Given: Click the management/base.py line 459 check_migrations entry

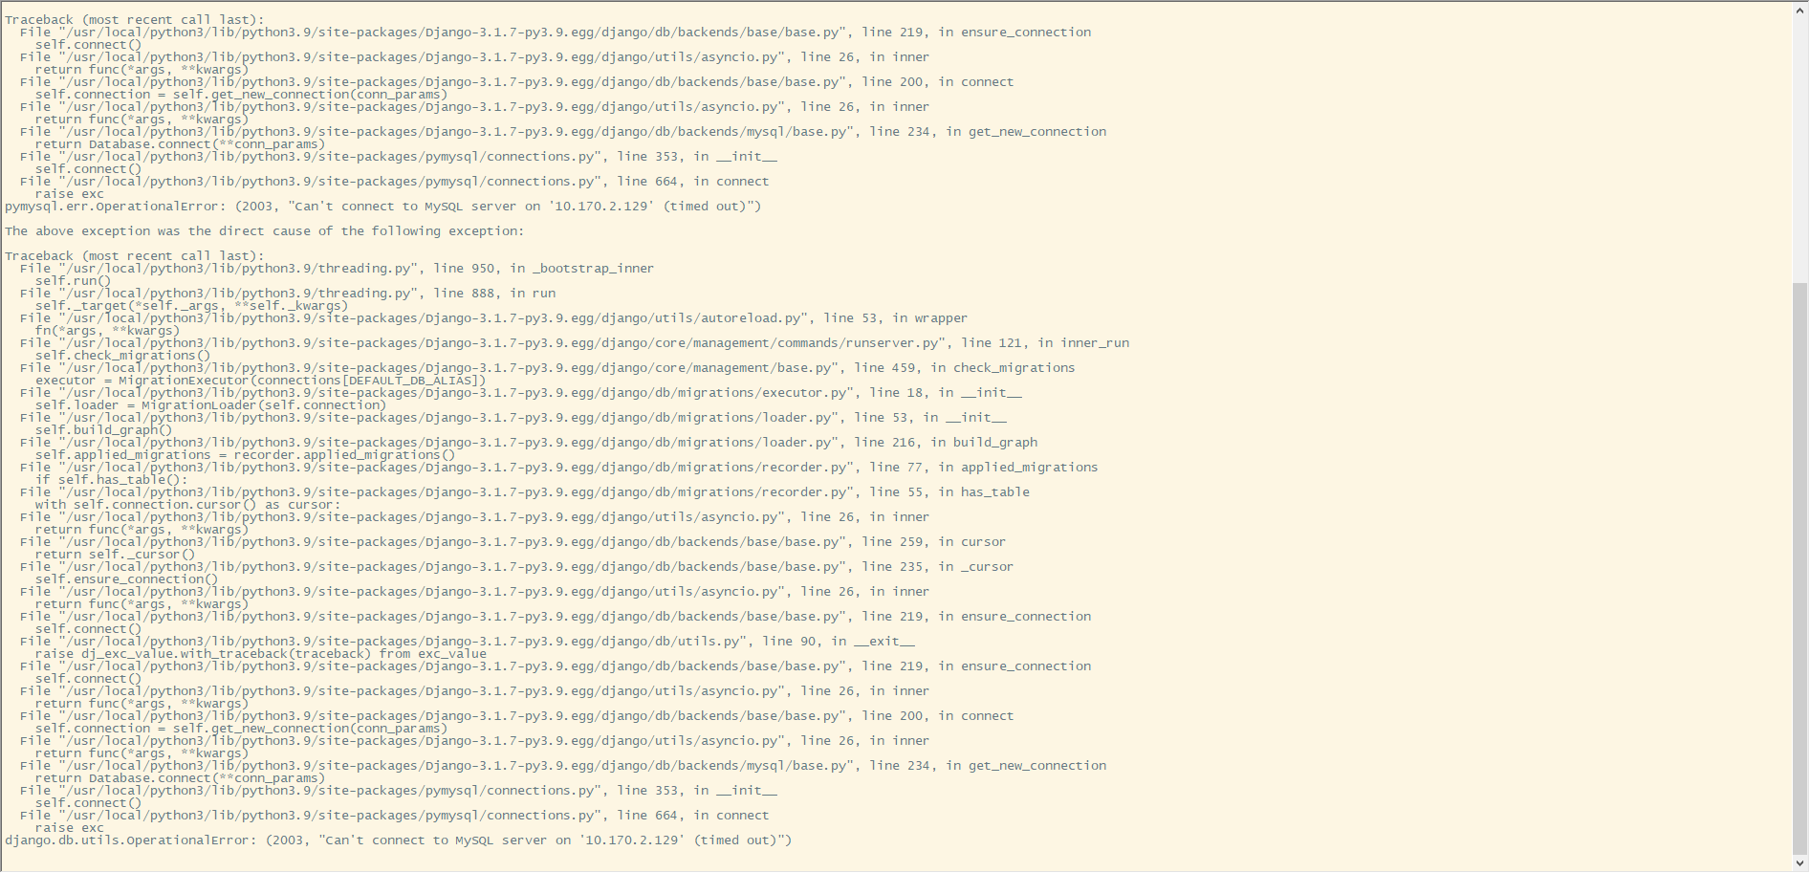Looking at the screenshot, I should 547,368.
